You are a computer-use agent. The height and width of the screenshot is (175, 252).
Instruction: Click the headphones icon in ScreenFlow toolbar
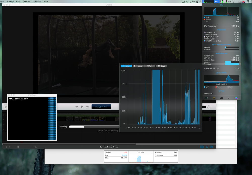click(x=209, y=107)
